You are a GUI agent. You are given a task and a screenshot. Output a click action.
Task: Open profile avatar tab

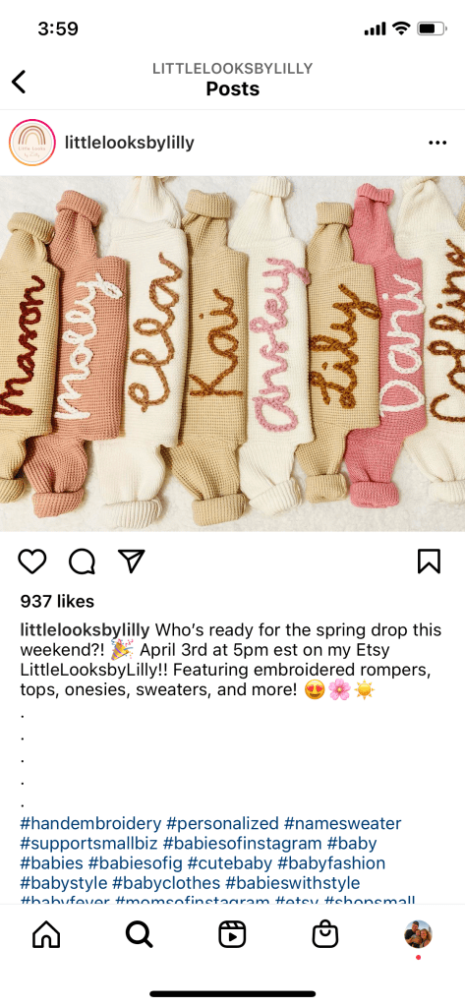[x=418, y=934]
